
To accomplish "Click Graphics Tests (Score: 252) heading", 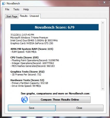I will pos(27,72).
